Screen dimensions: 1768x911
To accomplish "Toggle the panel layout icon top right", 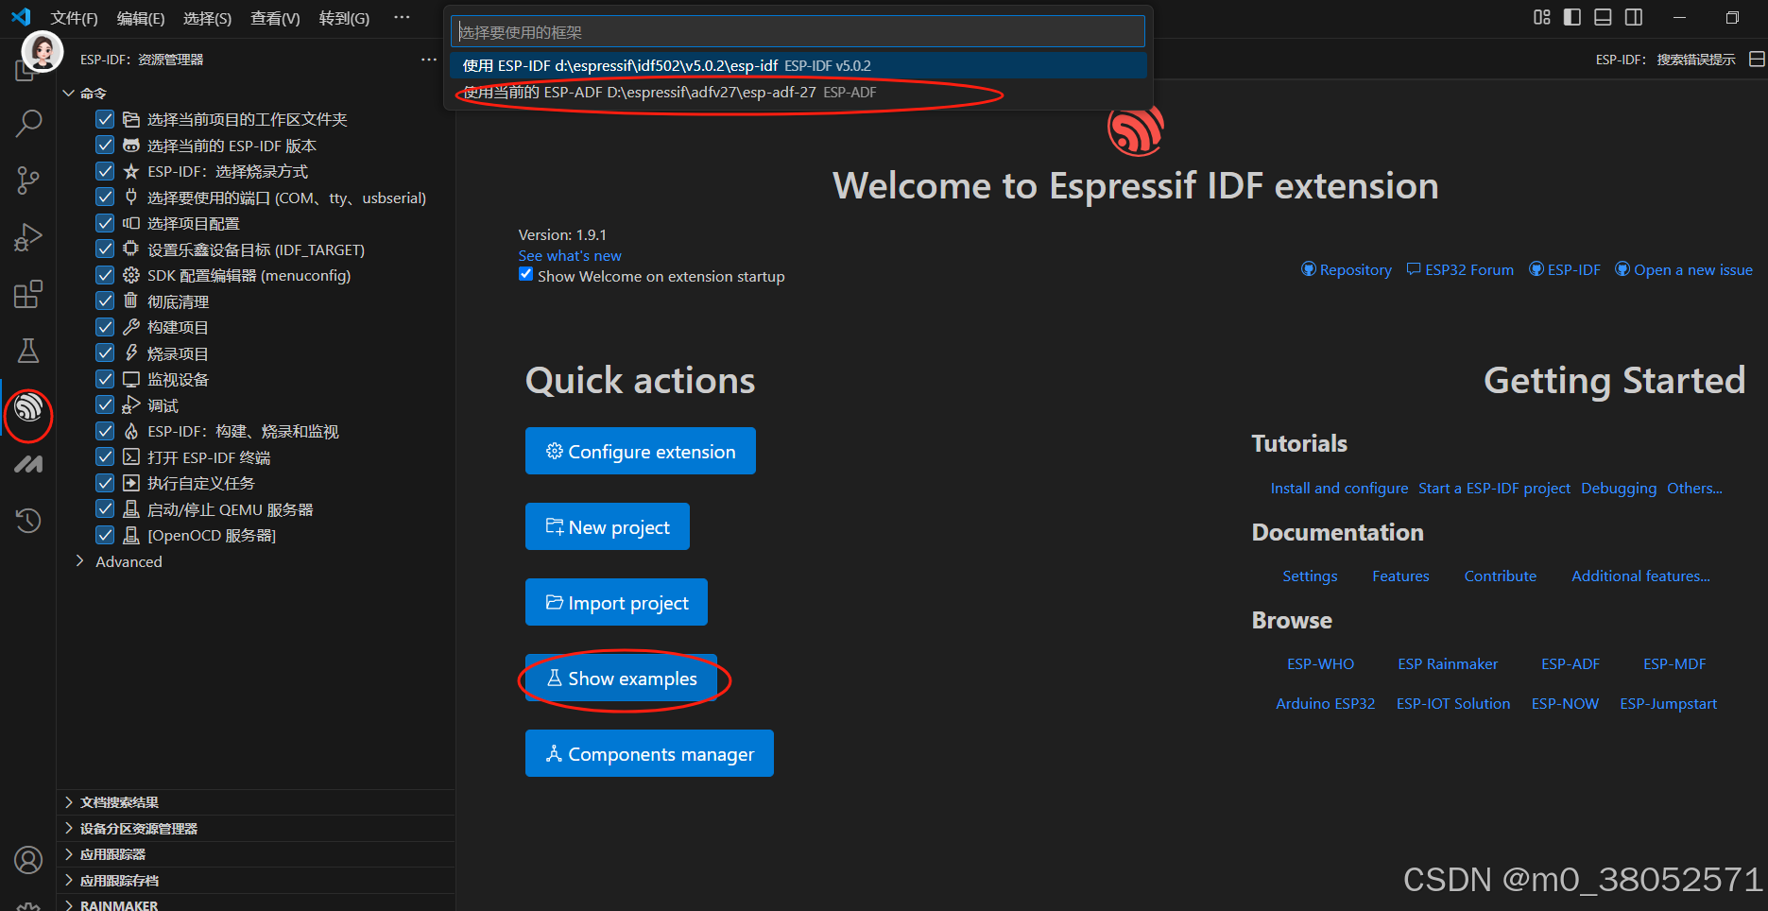I will point(1602,17).
